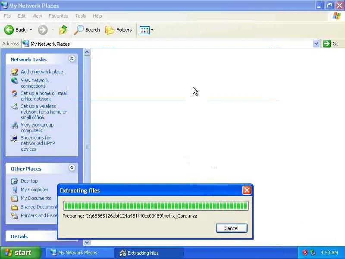Click the Go button
The width and height of the screenshot is (345, 259).
(331, 44)
